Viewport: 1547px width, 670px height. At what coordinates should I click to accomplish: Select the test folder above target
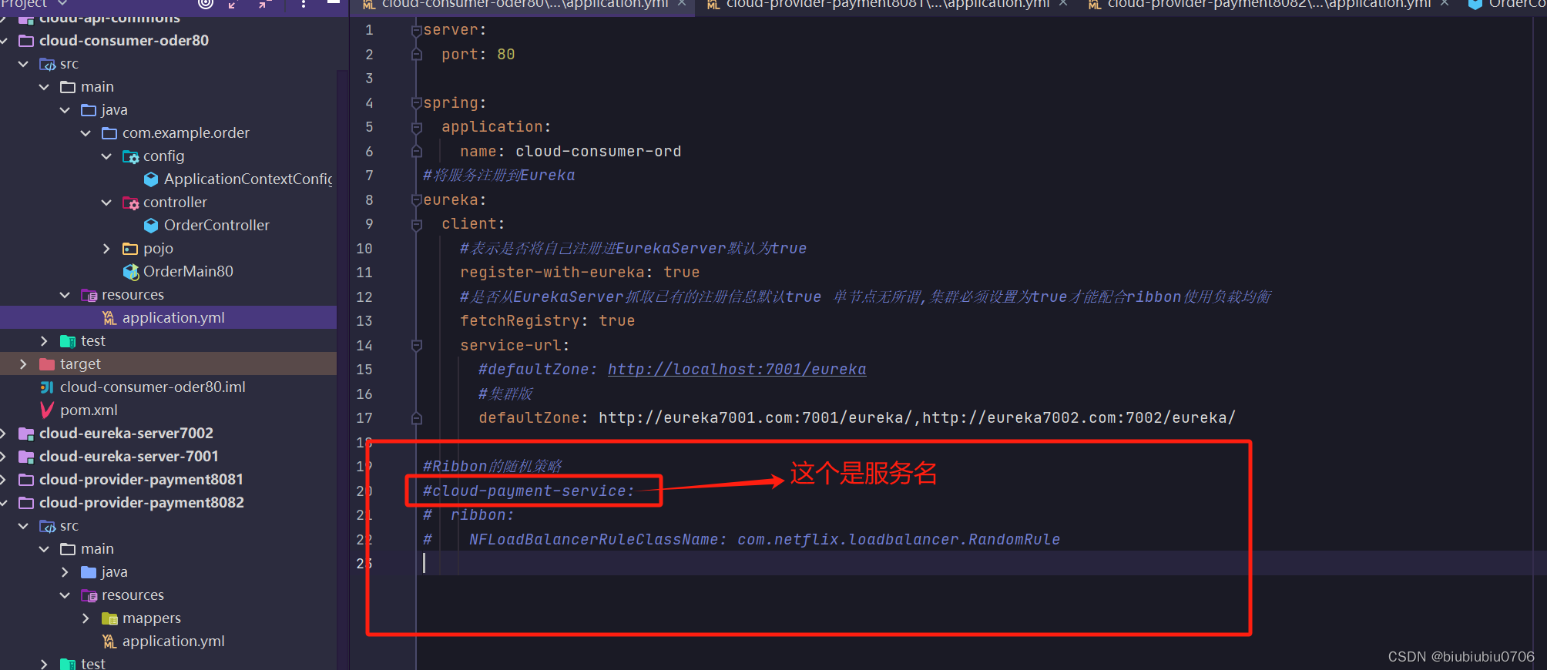[x=93, y=341]
